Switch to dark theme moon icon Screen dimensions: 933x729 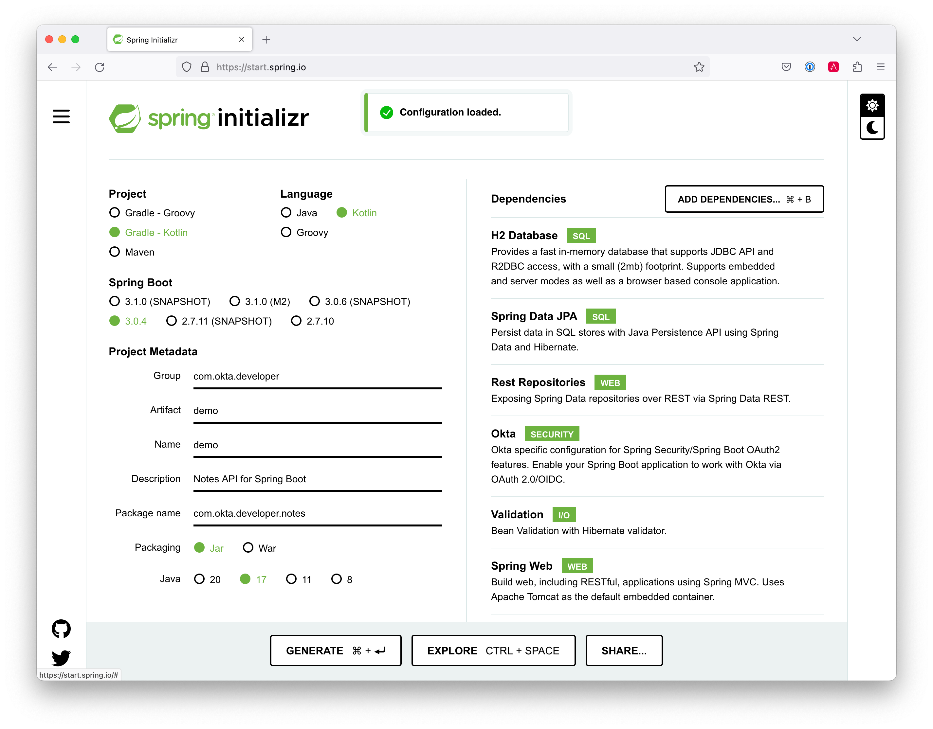[x=872, y=128]
